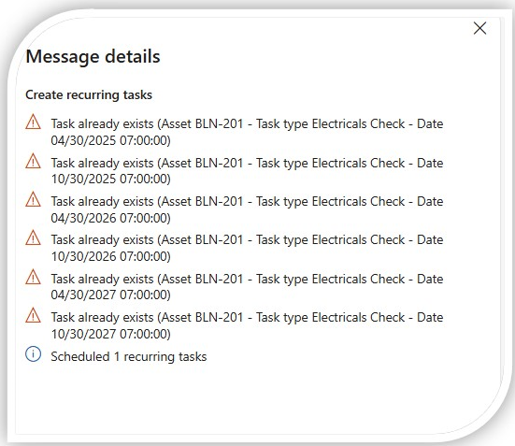This screenshot has height=446, width=515.
Task: Click the warning icon for 10/30/2027 task
Action: tap(33, 315)
